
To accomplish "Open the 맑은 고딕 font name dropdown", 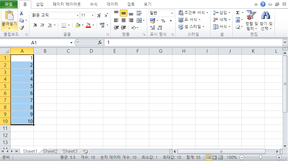I will (77, 16).
